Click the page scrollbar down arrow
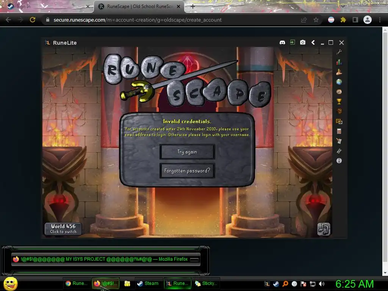Viewport: 388px width, 291px height. [385, 273]
